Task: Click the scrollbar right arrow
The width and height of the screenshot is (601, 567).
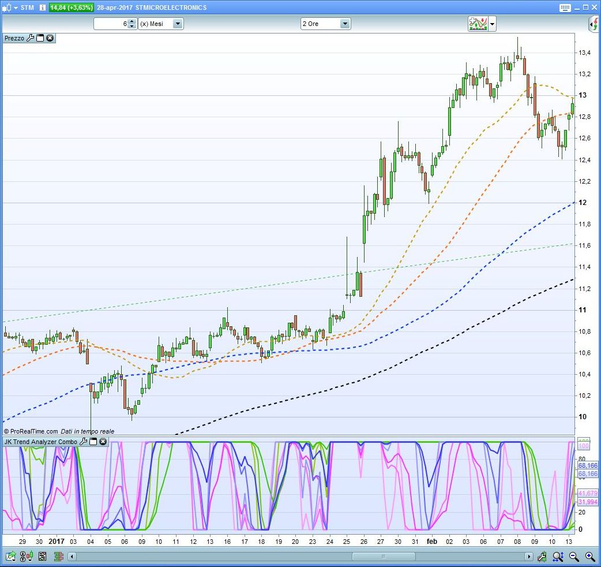Action: [528, 556]
